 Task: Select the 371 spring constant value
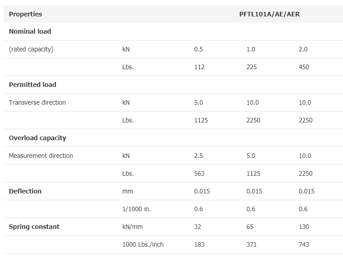[x=252, y=244]
